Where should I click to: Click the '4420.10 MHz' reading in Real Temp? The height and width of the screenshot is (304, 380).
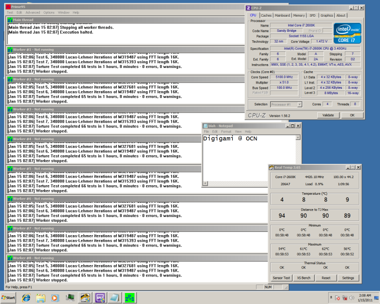[314, 177]
